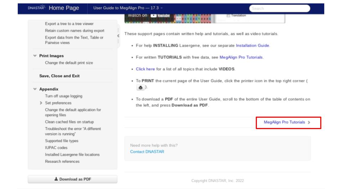The height and width of the screenshot is (192, 342).
Task: Open Clean cached files on startup
Action: click(x=69, y=122)
